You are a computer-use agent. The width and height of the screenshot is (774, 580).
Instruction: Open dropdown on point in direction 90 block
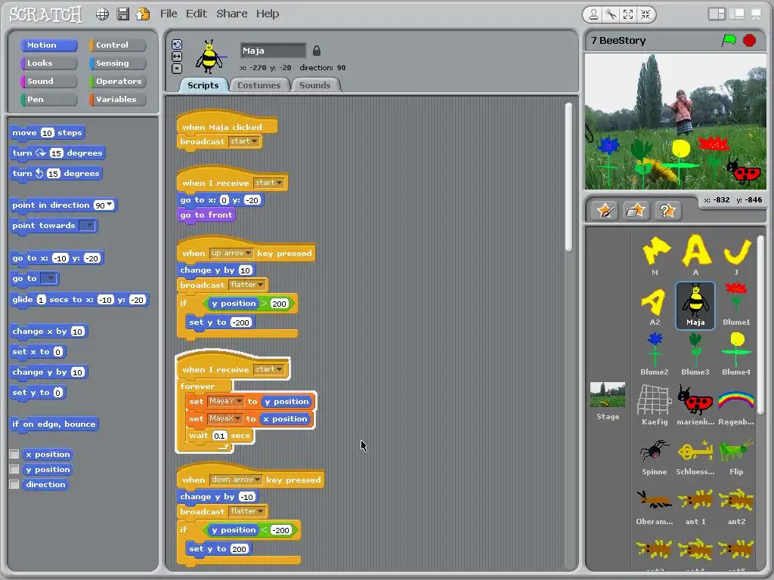click(110, 205)
